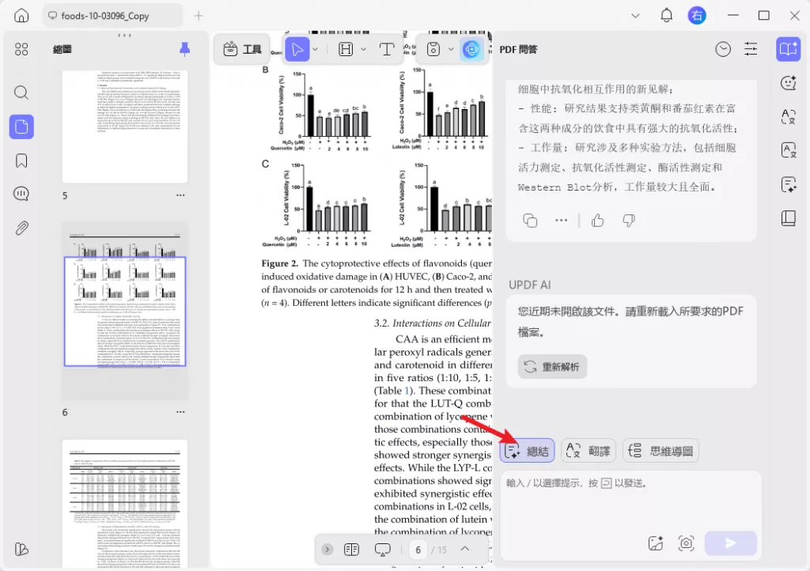Open the AI panel filter sliders control
The width and height of the screenshot is (810, 571).
pyautogui.click(x=751, y=48)
